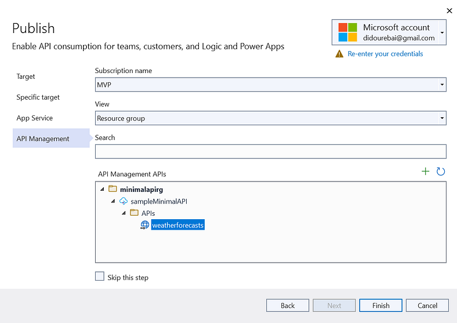Screen dimensions: 457x323
Task: Click the Finish button
Action: point(380,305)
